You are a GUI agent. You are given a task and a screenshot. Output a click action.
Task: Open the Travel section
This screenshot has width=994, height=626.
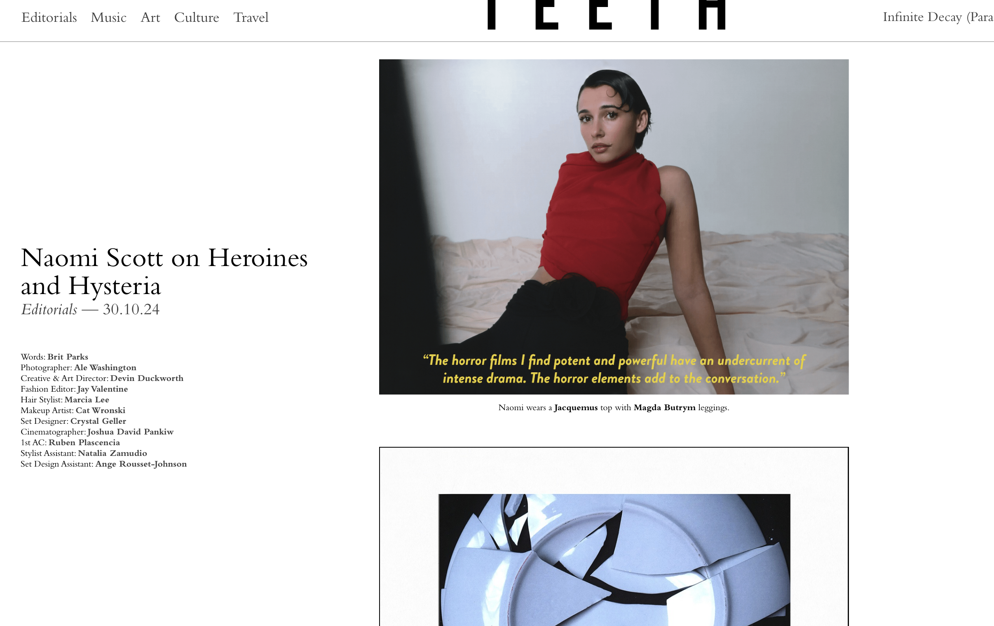pyautogui.click(x=251, y=18)
